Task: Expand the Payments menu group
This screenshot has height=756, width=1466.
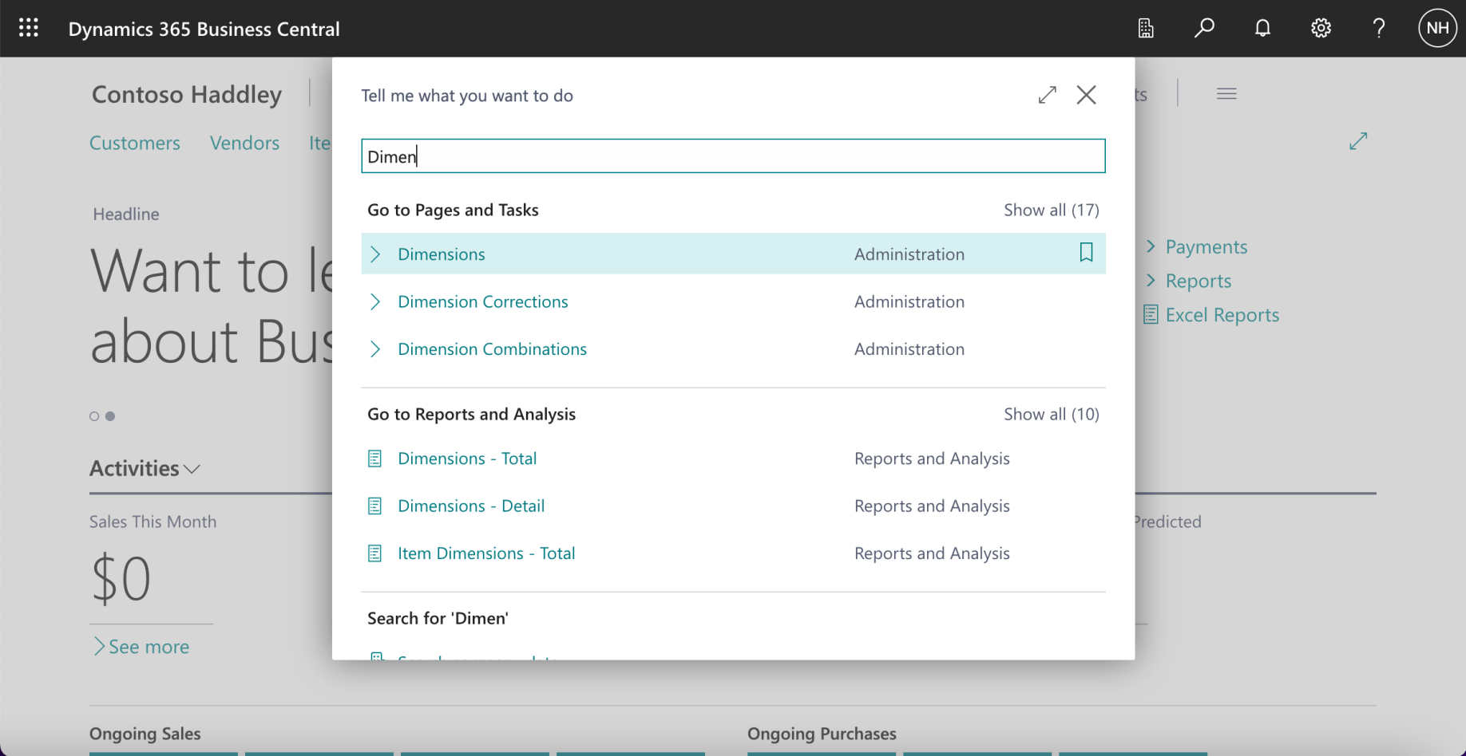Action: pos(1205,247)
